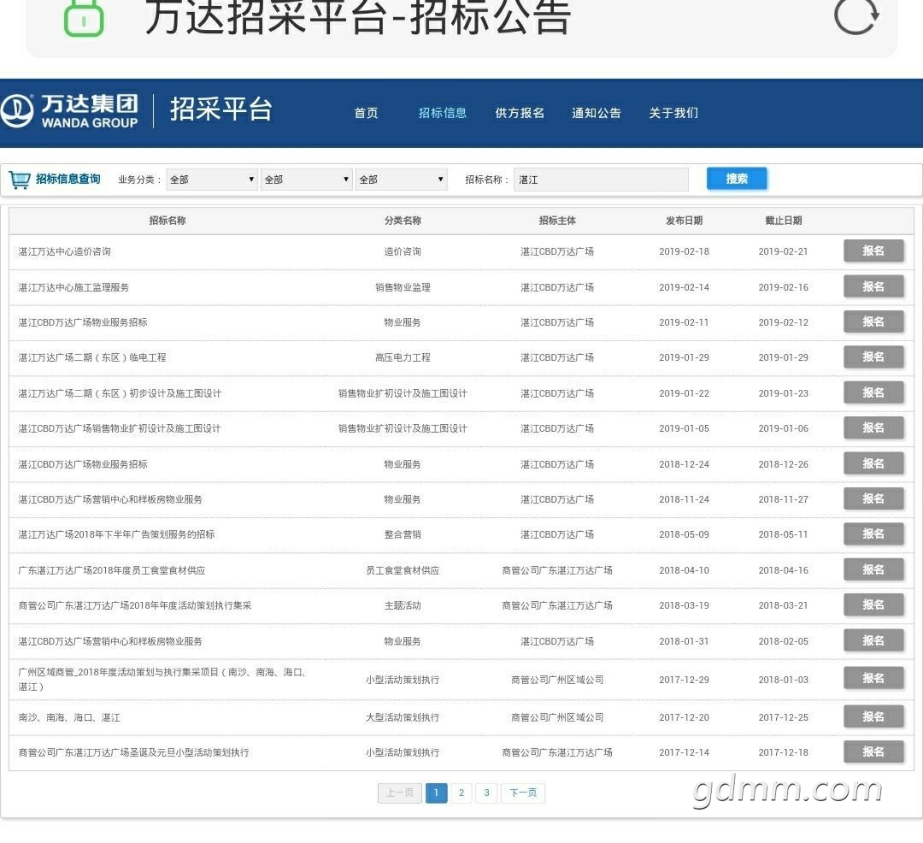Open tender 湛江万达广场二期（东区）临电工程
The image size is (923, 843).
92,357
